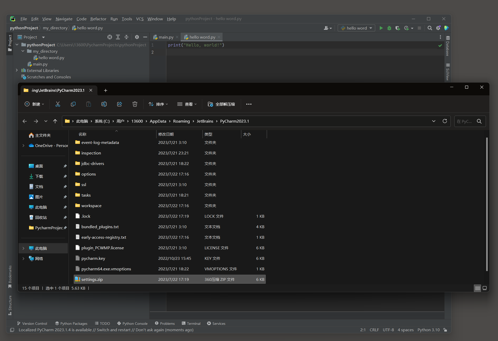Go up one folder level in Explorer
This screenshot has height=341, width=498.
point(55,121)
